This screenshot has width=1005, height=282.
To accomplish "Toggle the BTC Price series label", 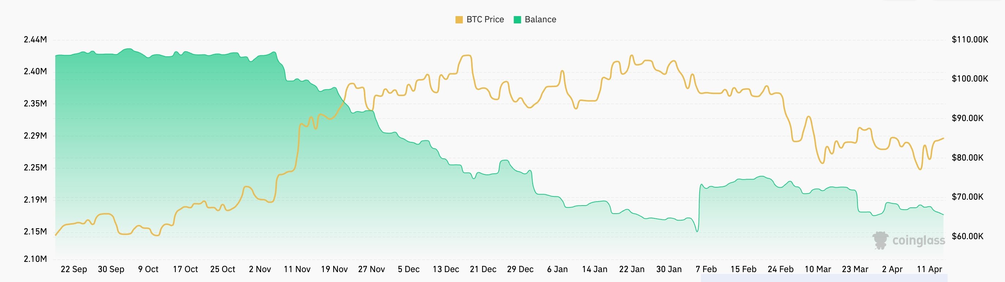I will tap(485, 19).
